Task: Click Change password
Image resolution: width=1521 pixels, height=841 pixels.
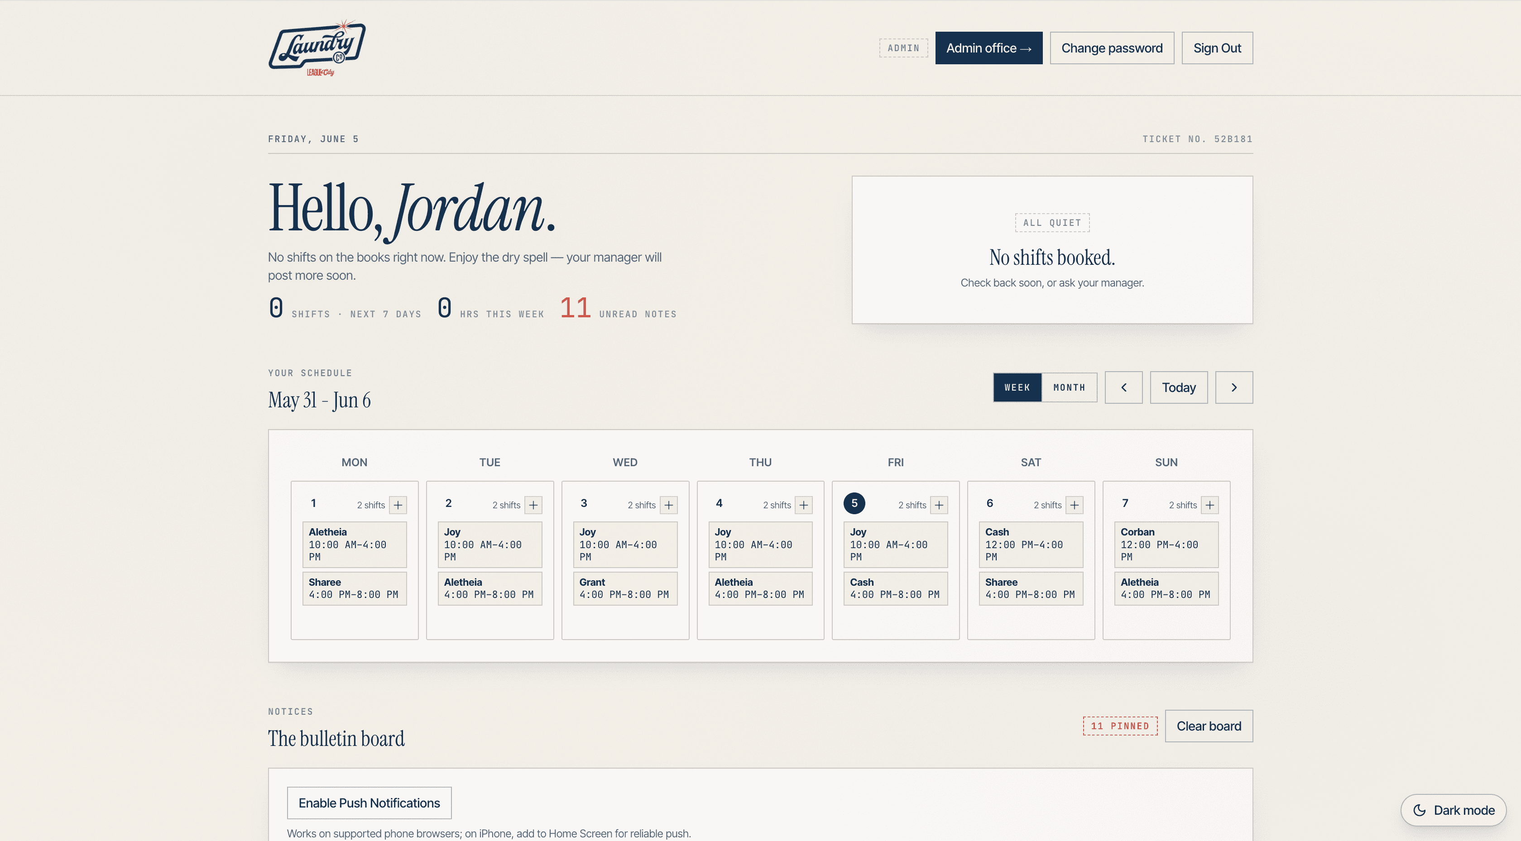Action: tap(1112, 48)
